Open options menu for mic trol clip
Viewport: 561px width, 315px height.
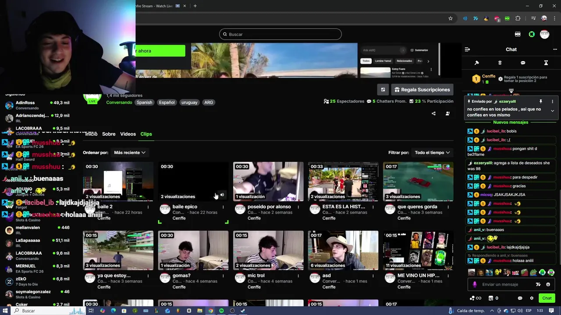point(298,276)
